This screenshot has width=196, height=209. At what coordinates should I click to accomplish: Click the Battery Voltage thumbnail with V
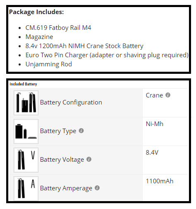pos(26,160)
